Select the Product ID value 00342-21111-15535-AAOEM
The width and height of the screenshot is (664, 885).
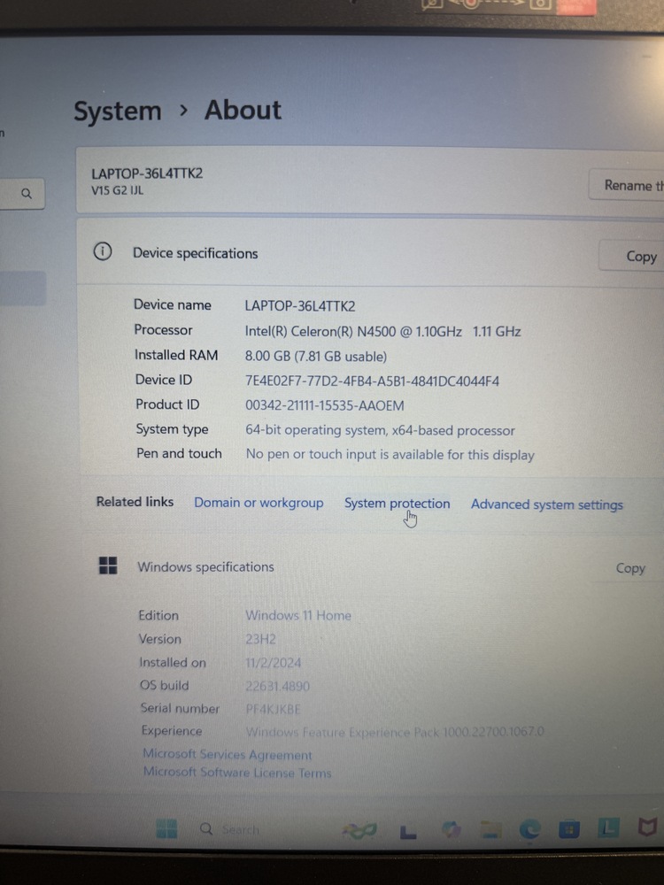(x=325, y=406)
